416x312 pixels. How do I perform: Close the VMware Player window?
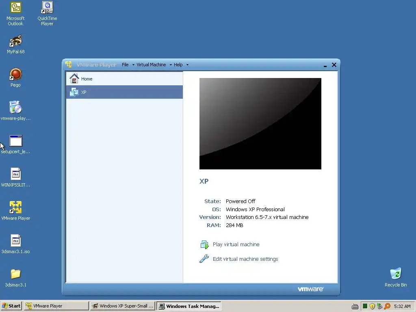[334, 65]
